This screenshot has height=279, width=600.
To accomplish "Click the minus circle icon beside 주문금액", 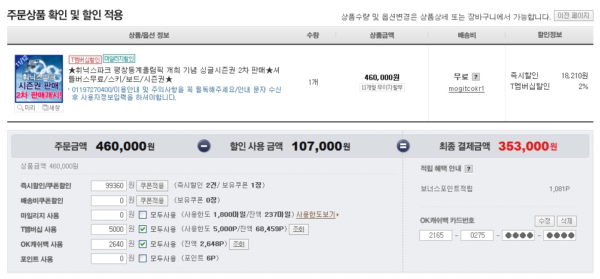I will click(204, 146).
